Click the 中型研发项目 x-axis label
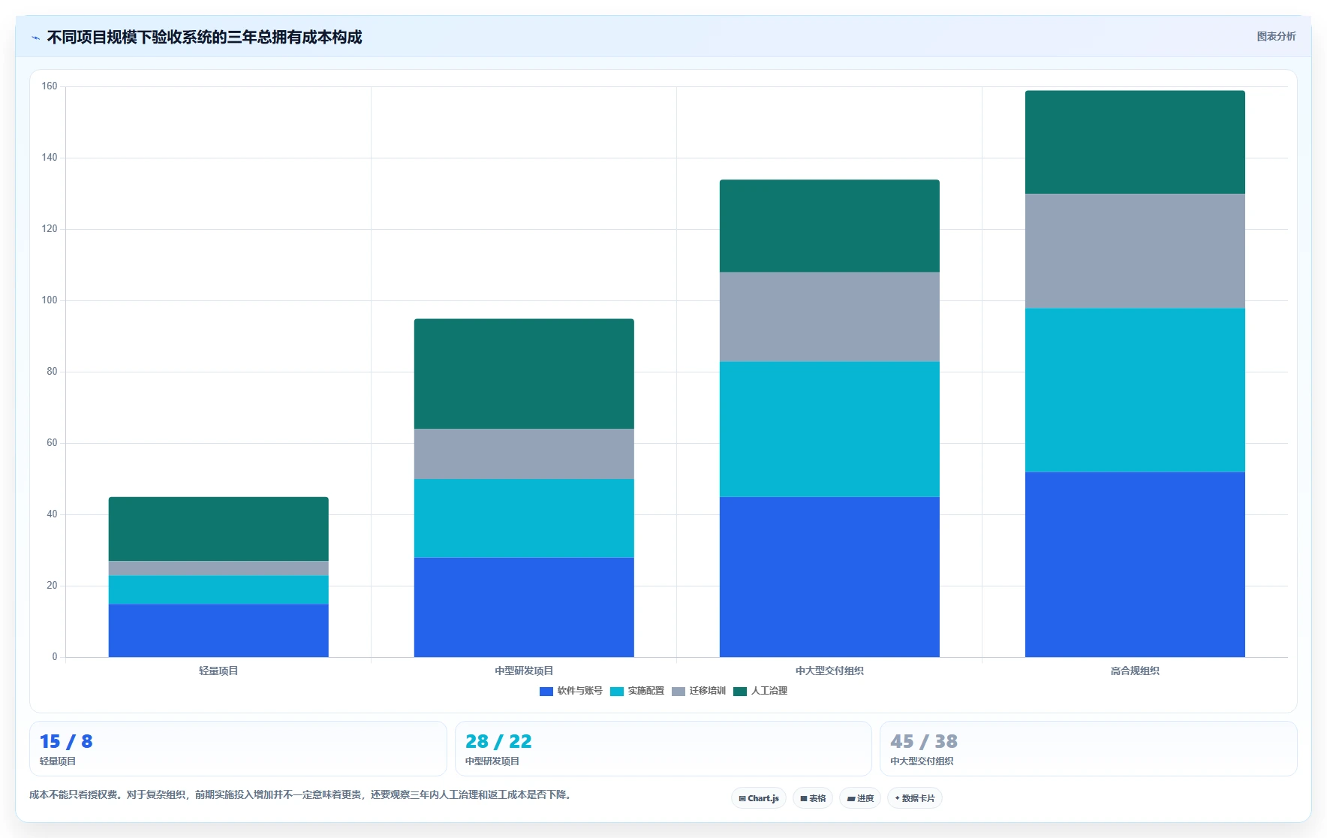The width and height of the screenshot is (1327, 838). click(x=524, y=671)
